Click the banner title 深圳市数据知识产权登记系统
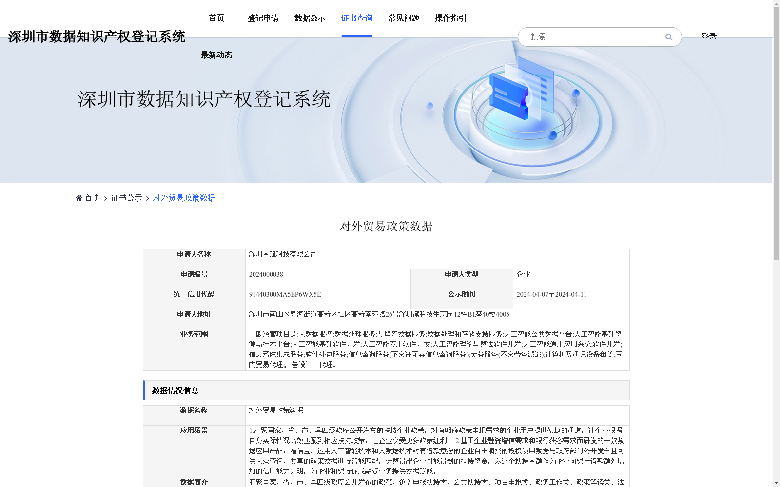Screen dimensions: 780x487 pos(204,99)
